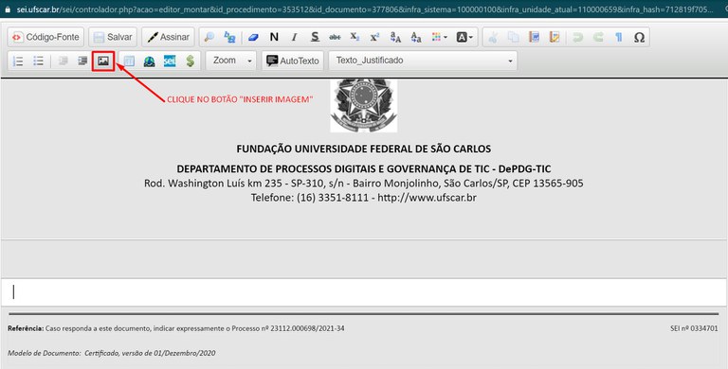Screen dimensions: 728x369
Task: Click the Insert Link globe icon
Action: point(149,61)
